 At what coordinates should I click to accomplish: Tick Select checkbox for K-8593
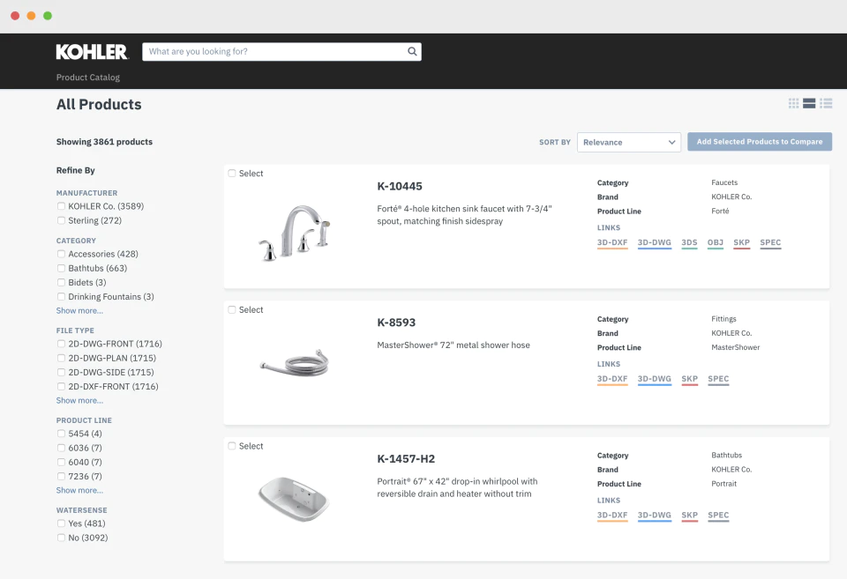pyautogui.click(x=232, y=309)
